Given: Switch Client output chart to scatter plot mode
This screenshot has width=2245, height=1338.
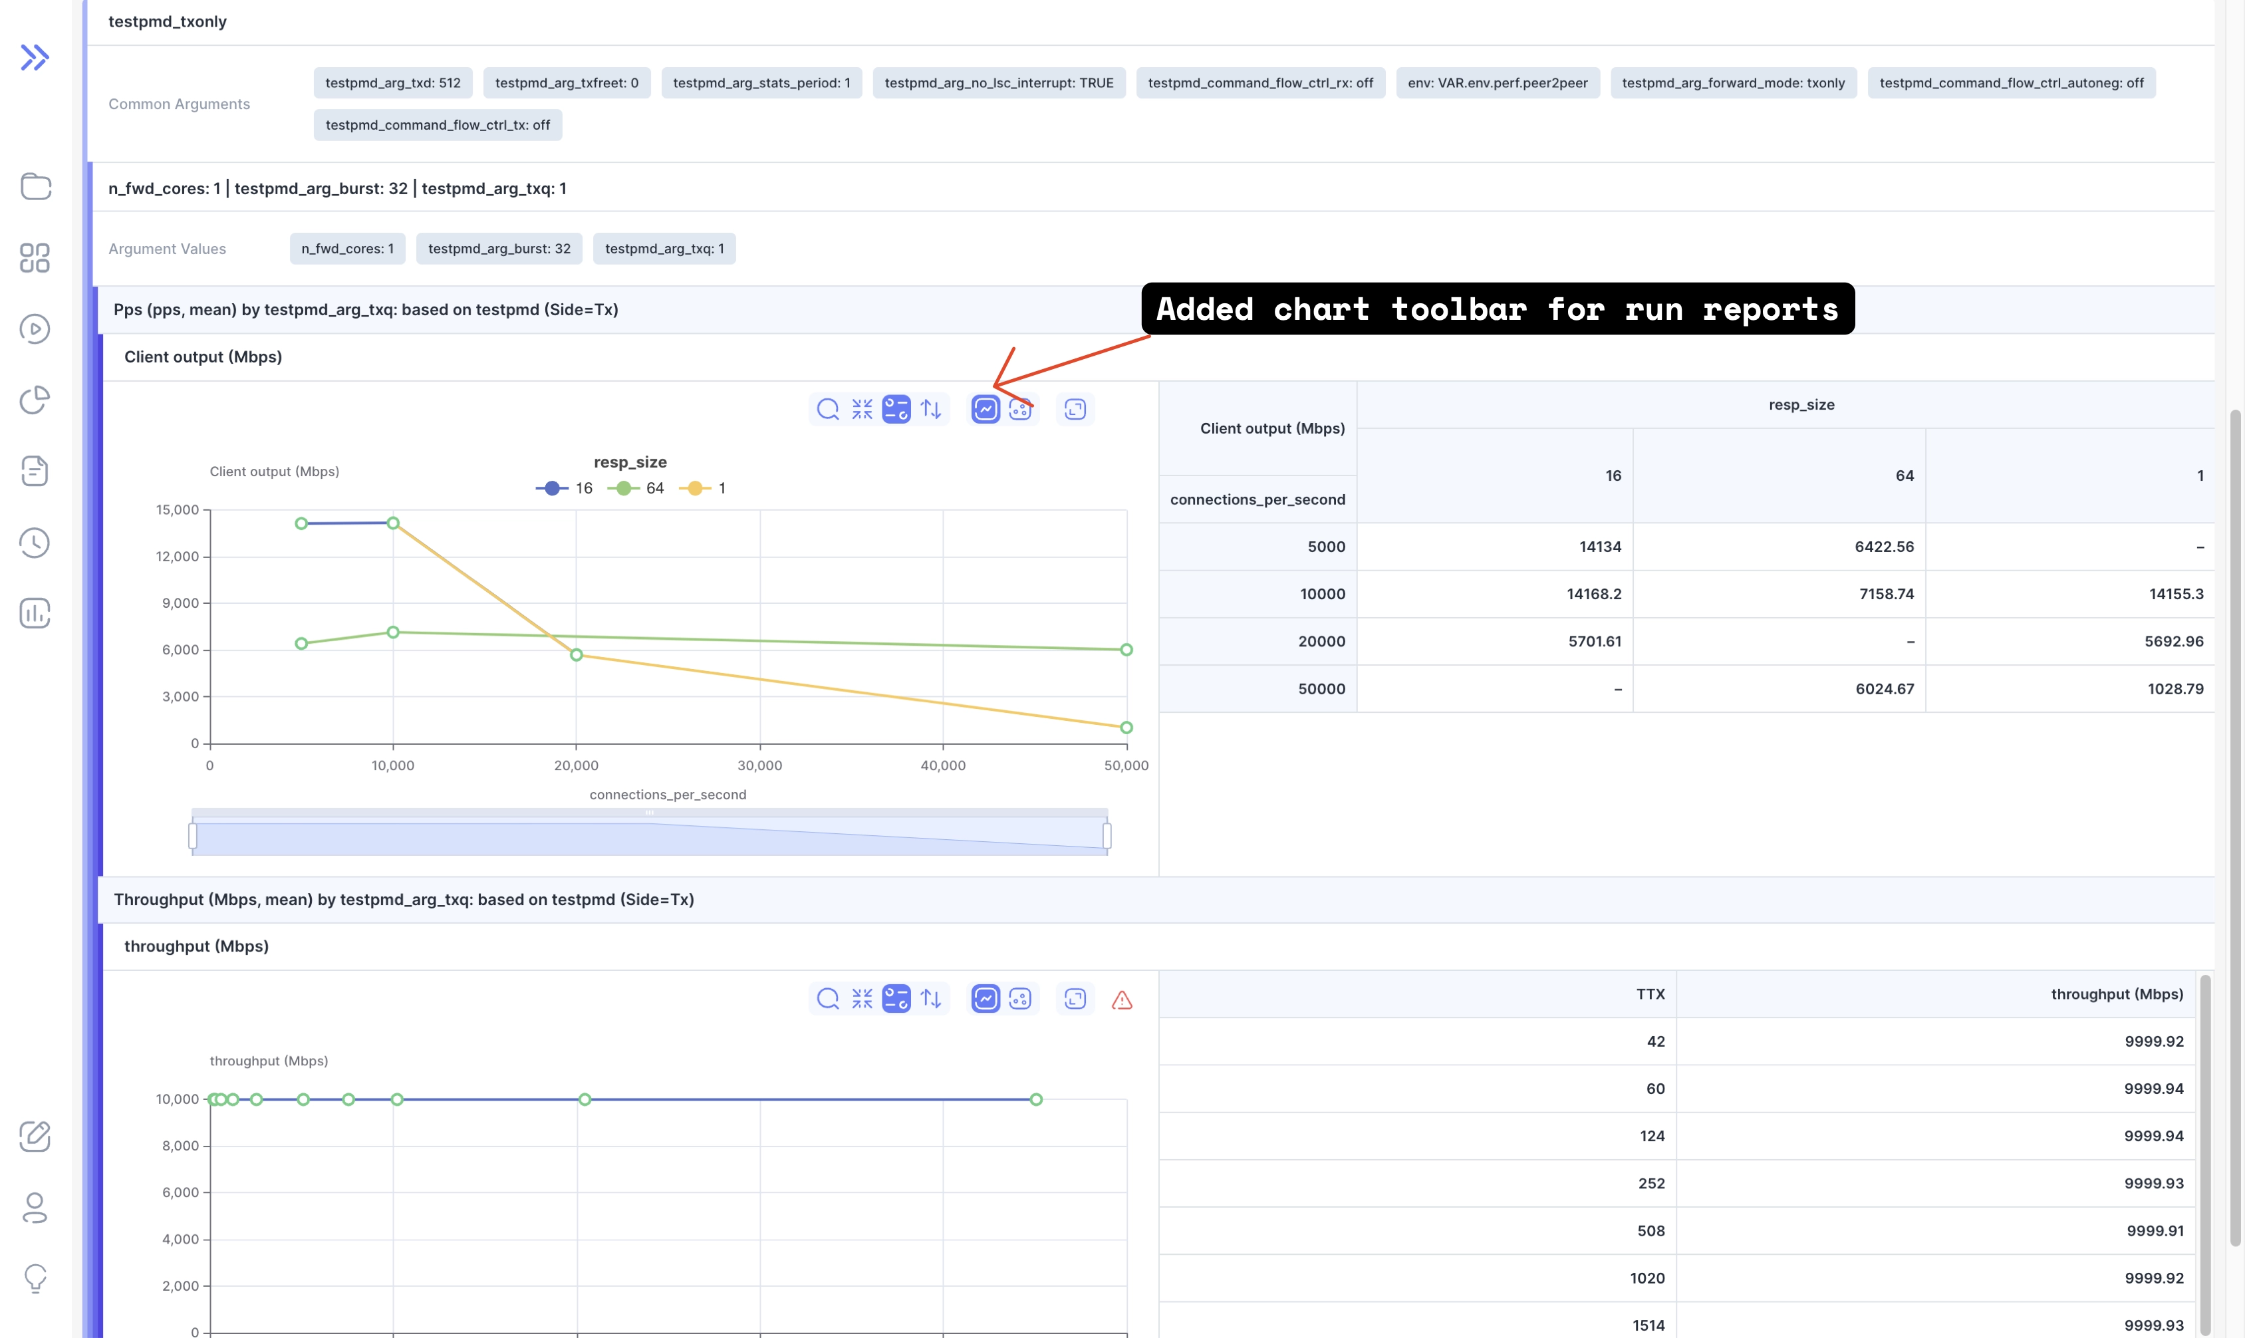Looking at the screenshot, I should (1019, 410).
